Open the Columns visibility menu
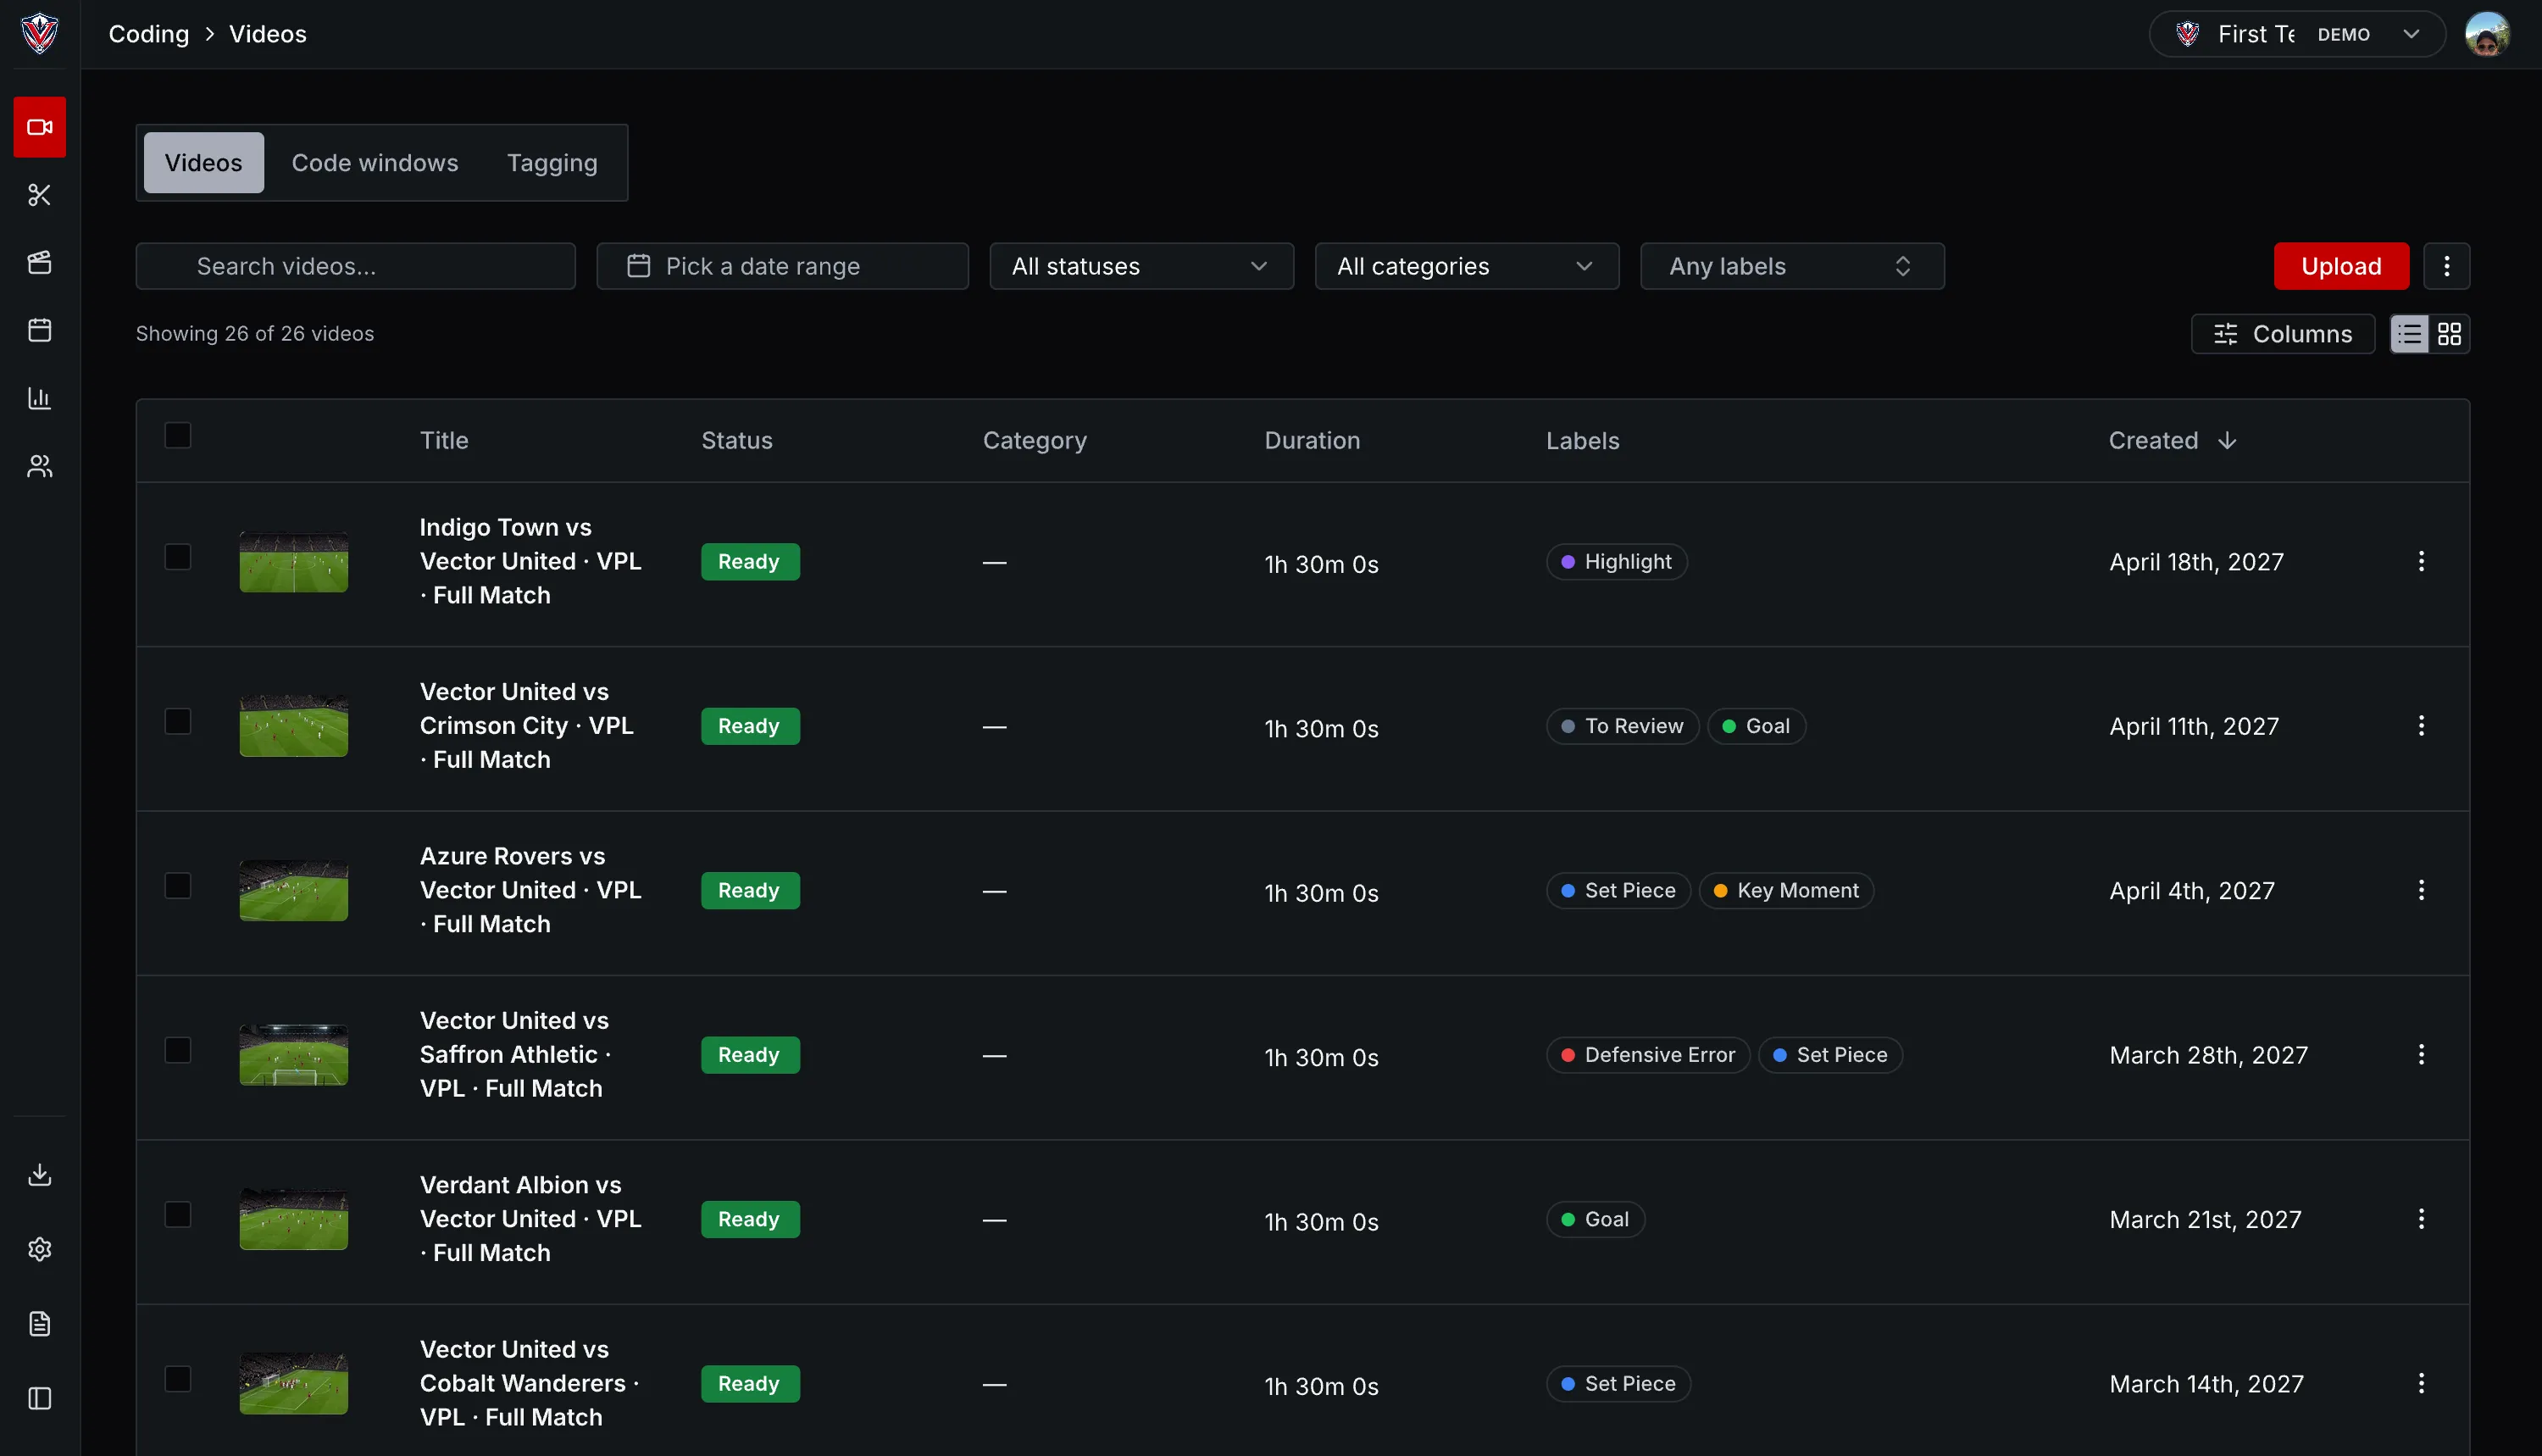Viewport: 2542px width, 1456px height. [x=2283, y=334]
